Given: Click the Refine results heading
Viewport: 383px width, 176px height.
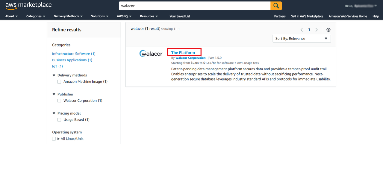Looking at the screenshot, I should [67, 30].
